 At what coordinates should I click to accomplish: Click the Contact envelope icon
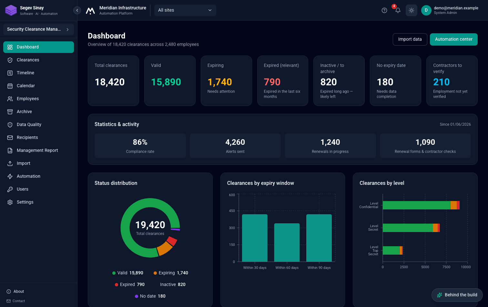tap(9, 301)
